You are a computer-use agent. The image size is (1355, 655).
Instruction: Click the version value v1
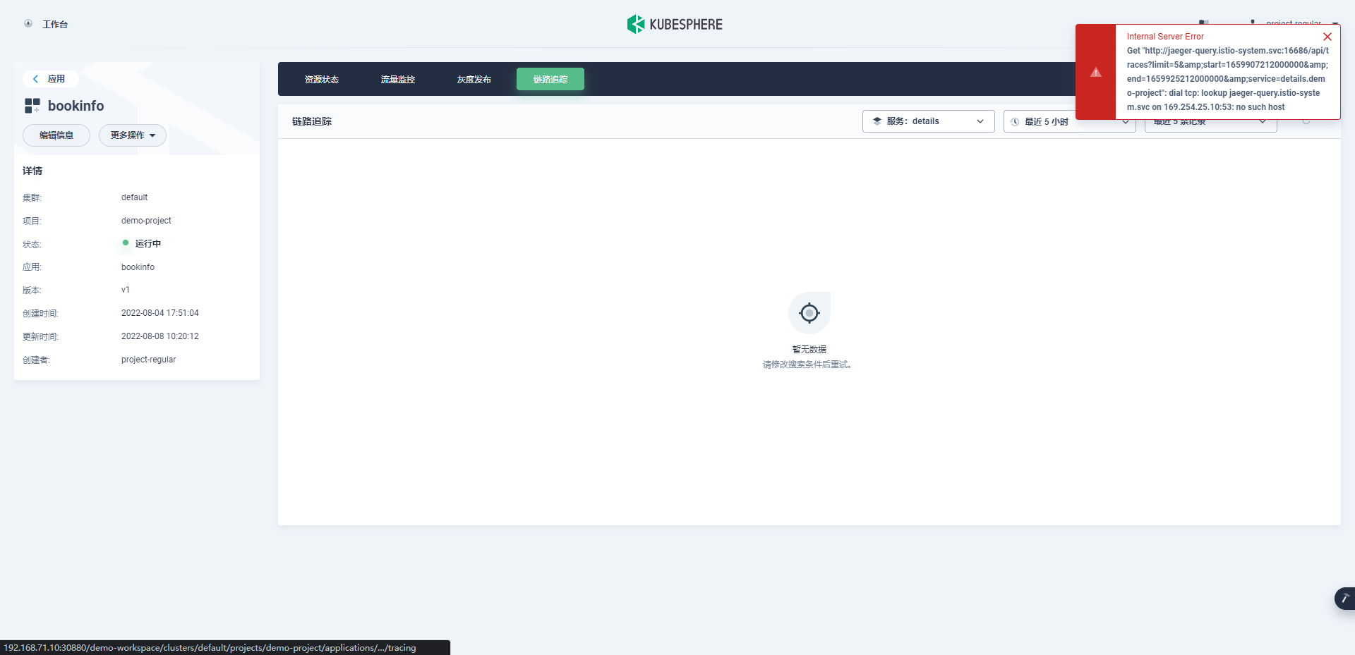coord(126,290)
